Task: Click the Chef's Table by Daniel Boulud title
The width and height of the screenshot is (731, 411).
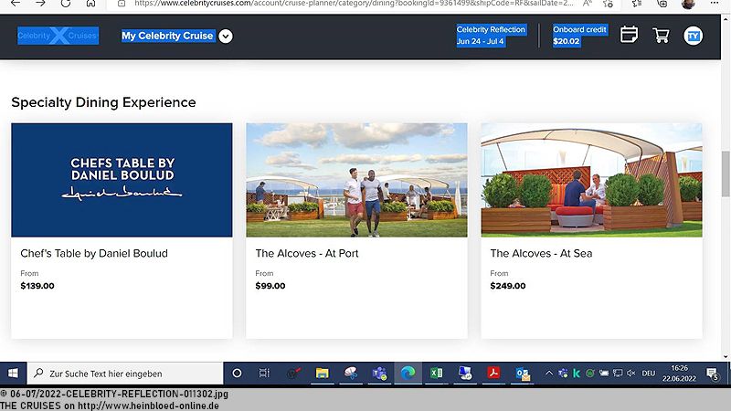Action: tap(94, 254)
